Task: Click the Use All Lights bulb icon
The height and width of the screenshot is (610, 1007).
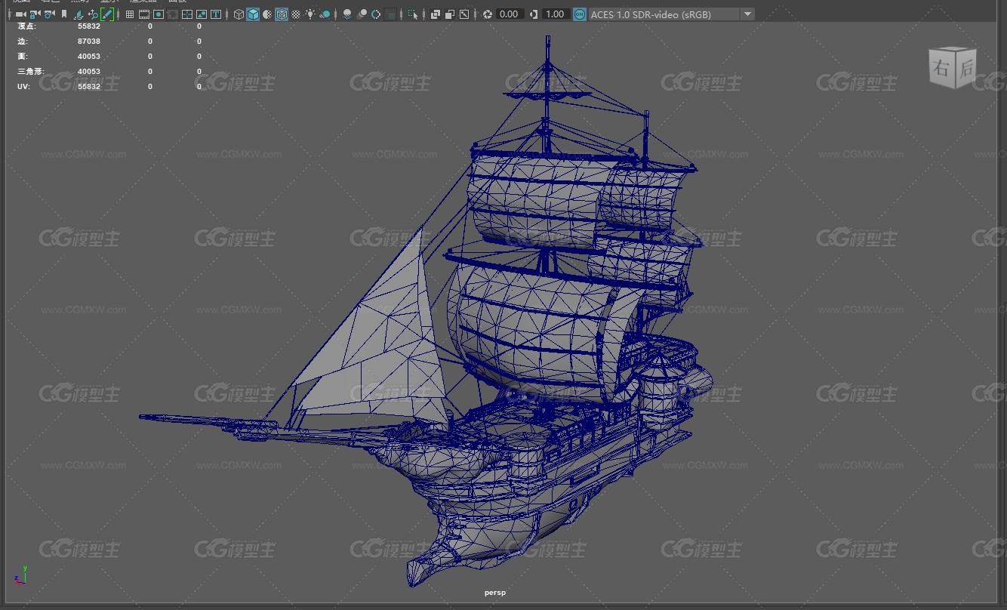Action: click(310, 14)
